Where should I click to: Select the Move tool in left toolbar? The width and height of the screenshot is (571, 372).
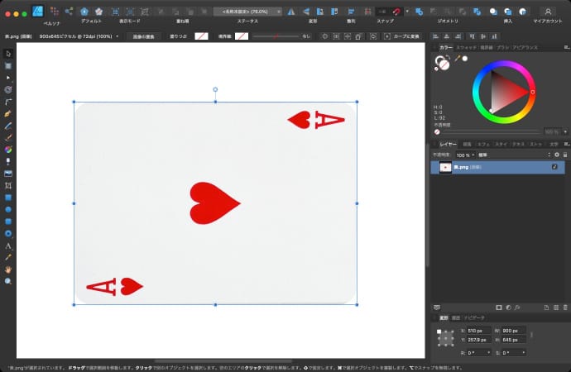pyautogui.click(x=8, y=53)
